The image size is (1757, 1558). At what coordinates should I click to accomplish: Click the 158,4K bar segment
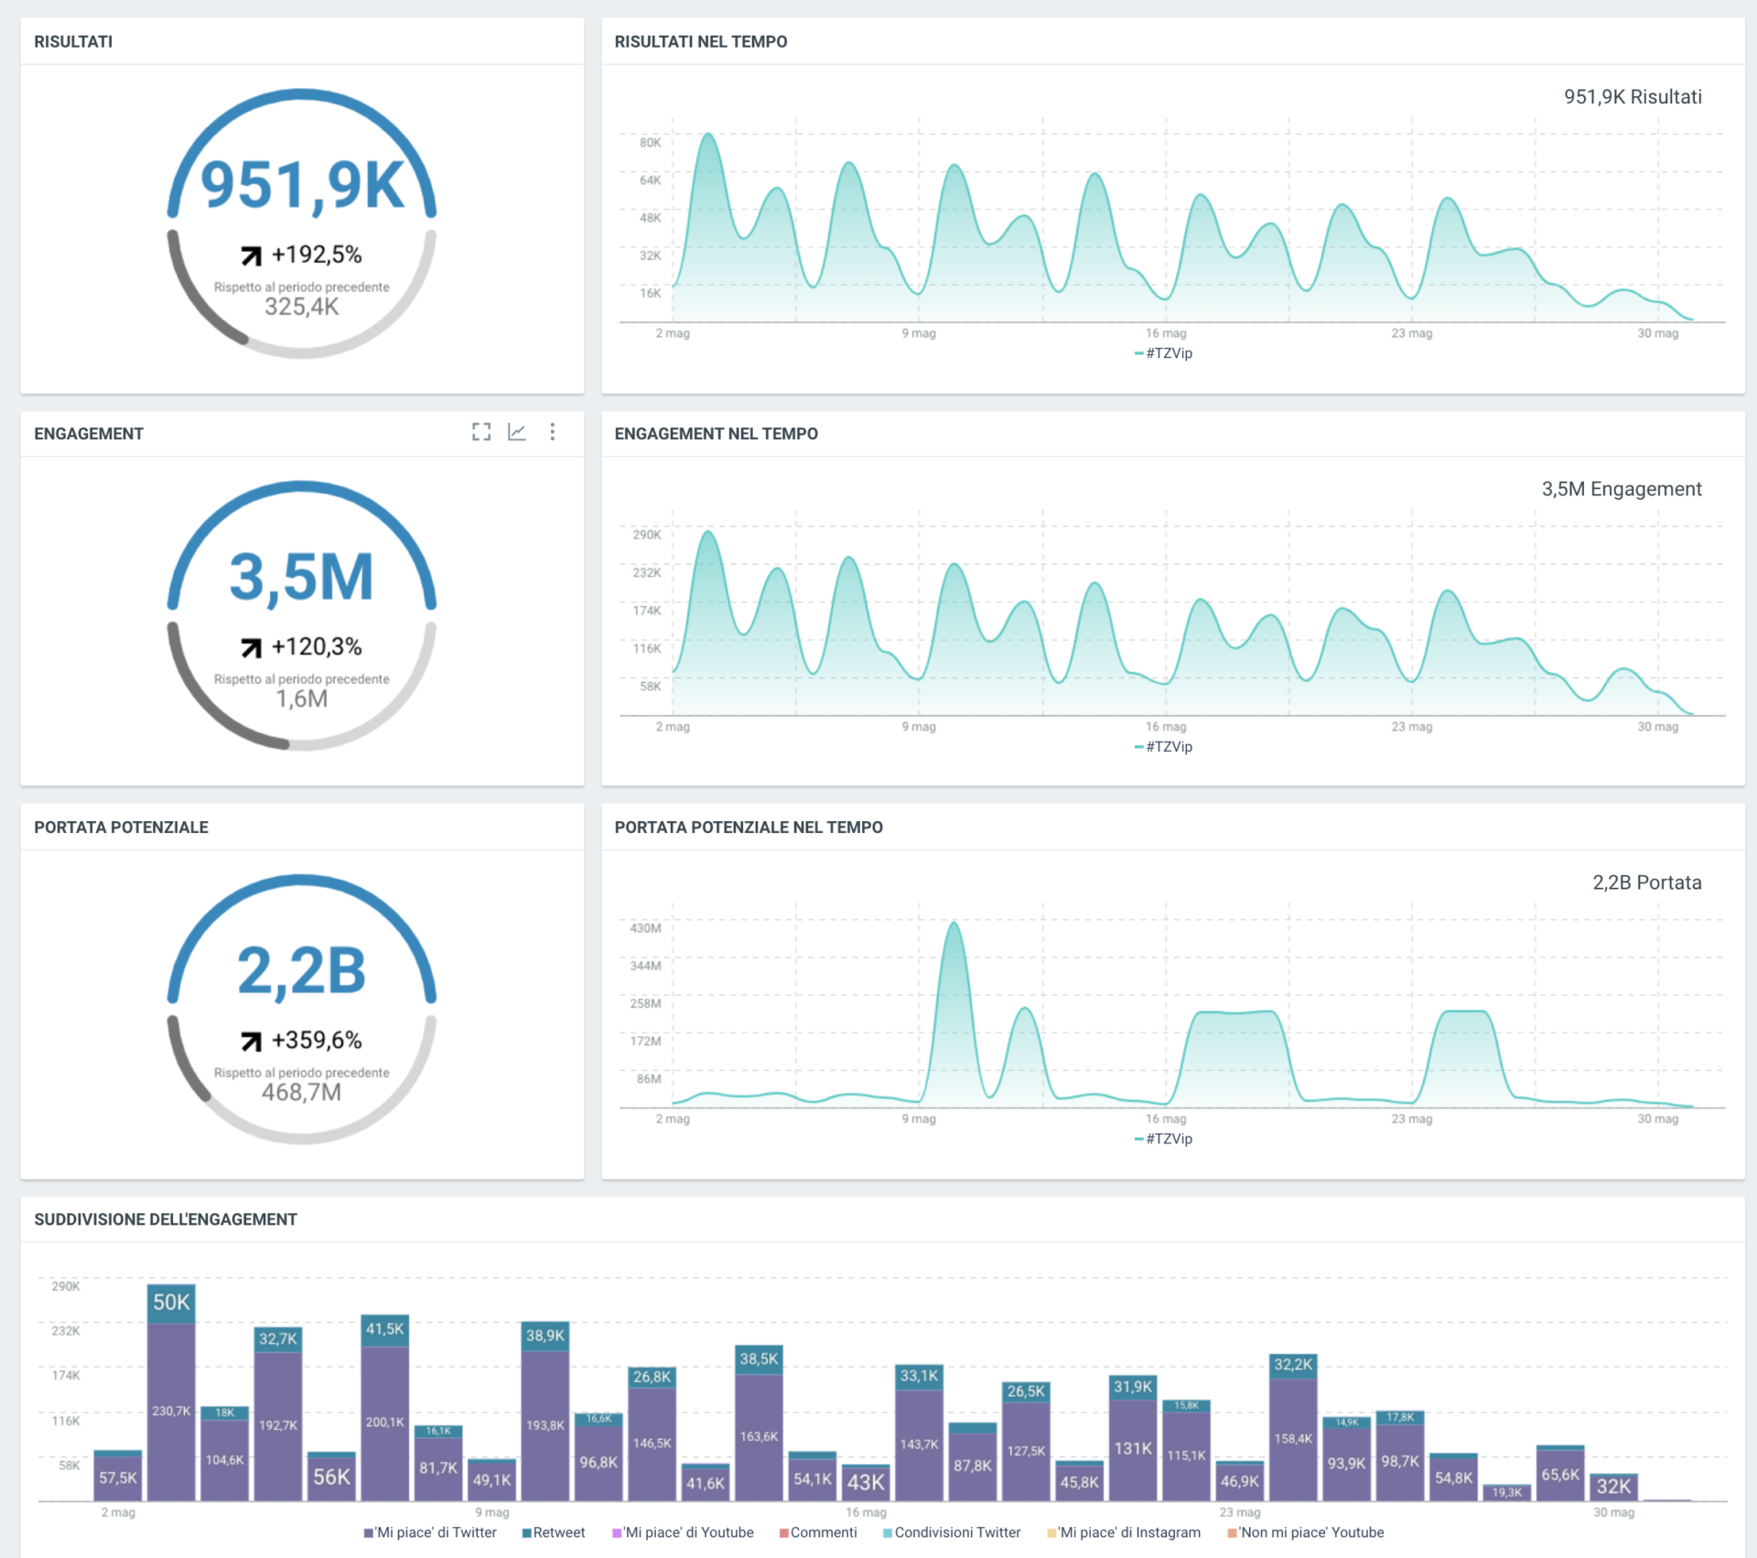tap(1293, 1439)
